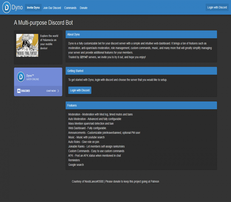Click the Announcements feature line
231x202 pixels.
104,133
